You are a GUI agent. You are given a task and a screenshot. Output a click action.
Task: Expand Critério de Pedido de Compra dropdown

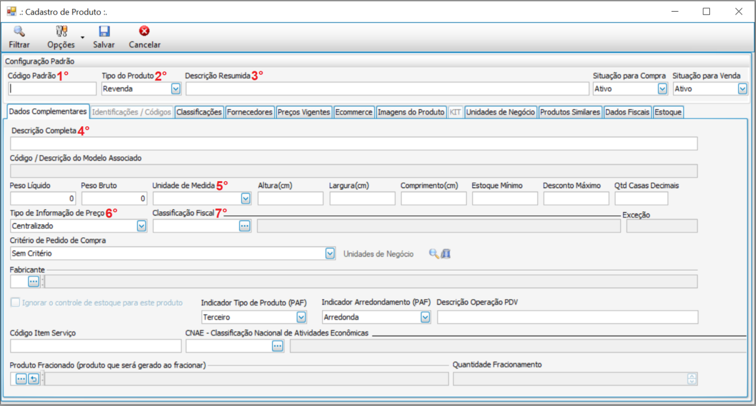click(330, 253)
